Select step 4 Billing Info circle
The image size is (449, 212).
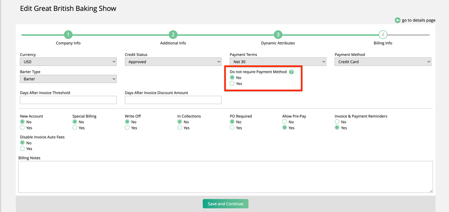(383, 35)
